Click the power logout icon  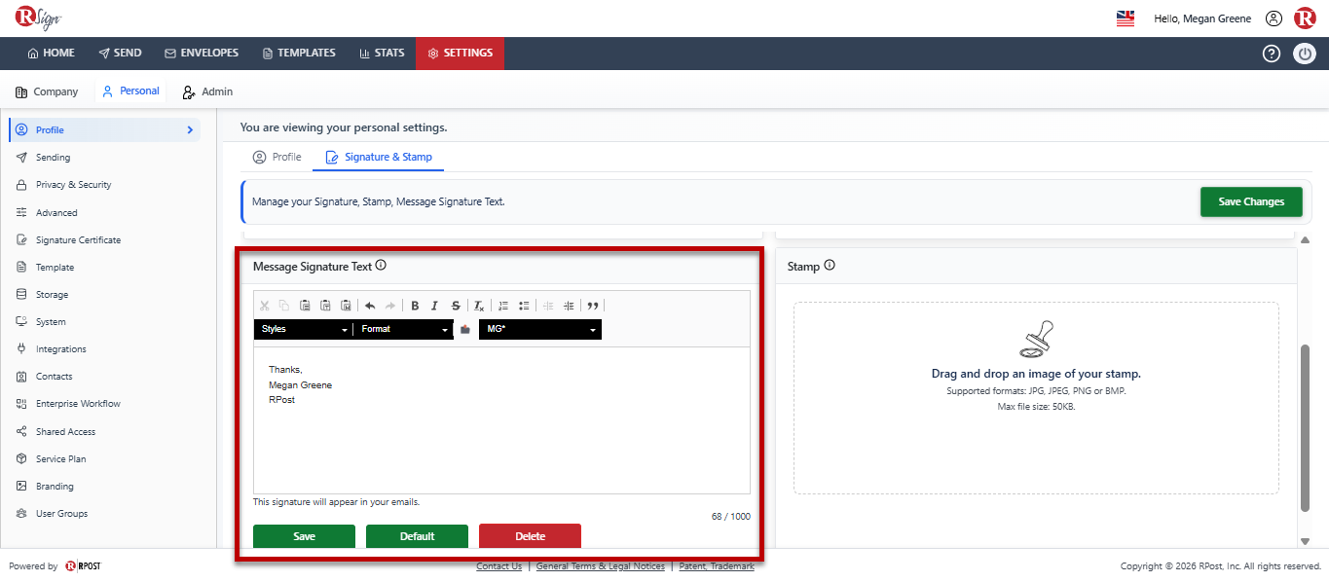[x=1305, y=54]
